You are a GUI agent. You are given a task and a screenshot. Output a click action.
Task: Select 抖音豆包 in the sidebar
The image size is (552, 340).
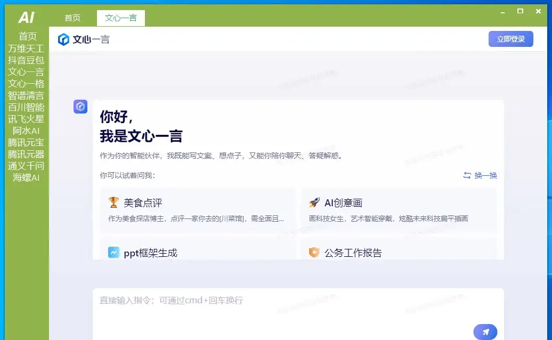26,60
